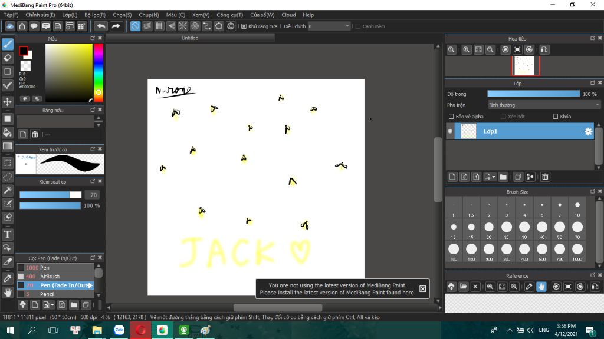Expand the add brush dropdown arrow
Viewport: 604px width, 339px height.
[52, 305]
